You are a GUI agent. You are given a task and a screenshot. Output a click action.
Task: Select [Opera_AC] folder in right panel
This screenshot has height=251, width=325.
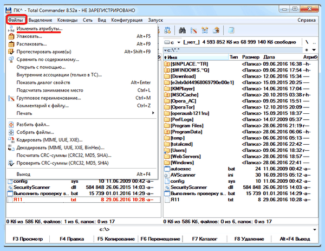pos(240,101)
